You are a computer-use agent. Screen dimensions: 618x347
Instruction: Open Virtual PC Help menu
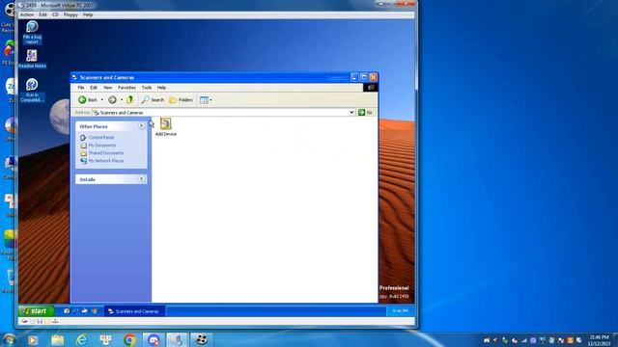coord(88,15)
